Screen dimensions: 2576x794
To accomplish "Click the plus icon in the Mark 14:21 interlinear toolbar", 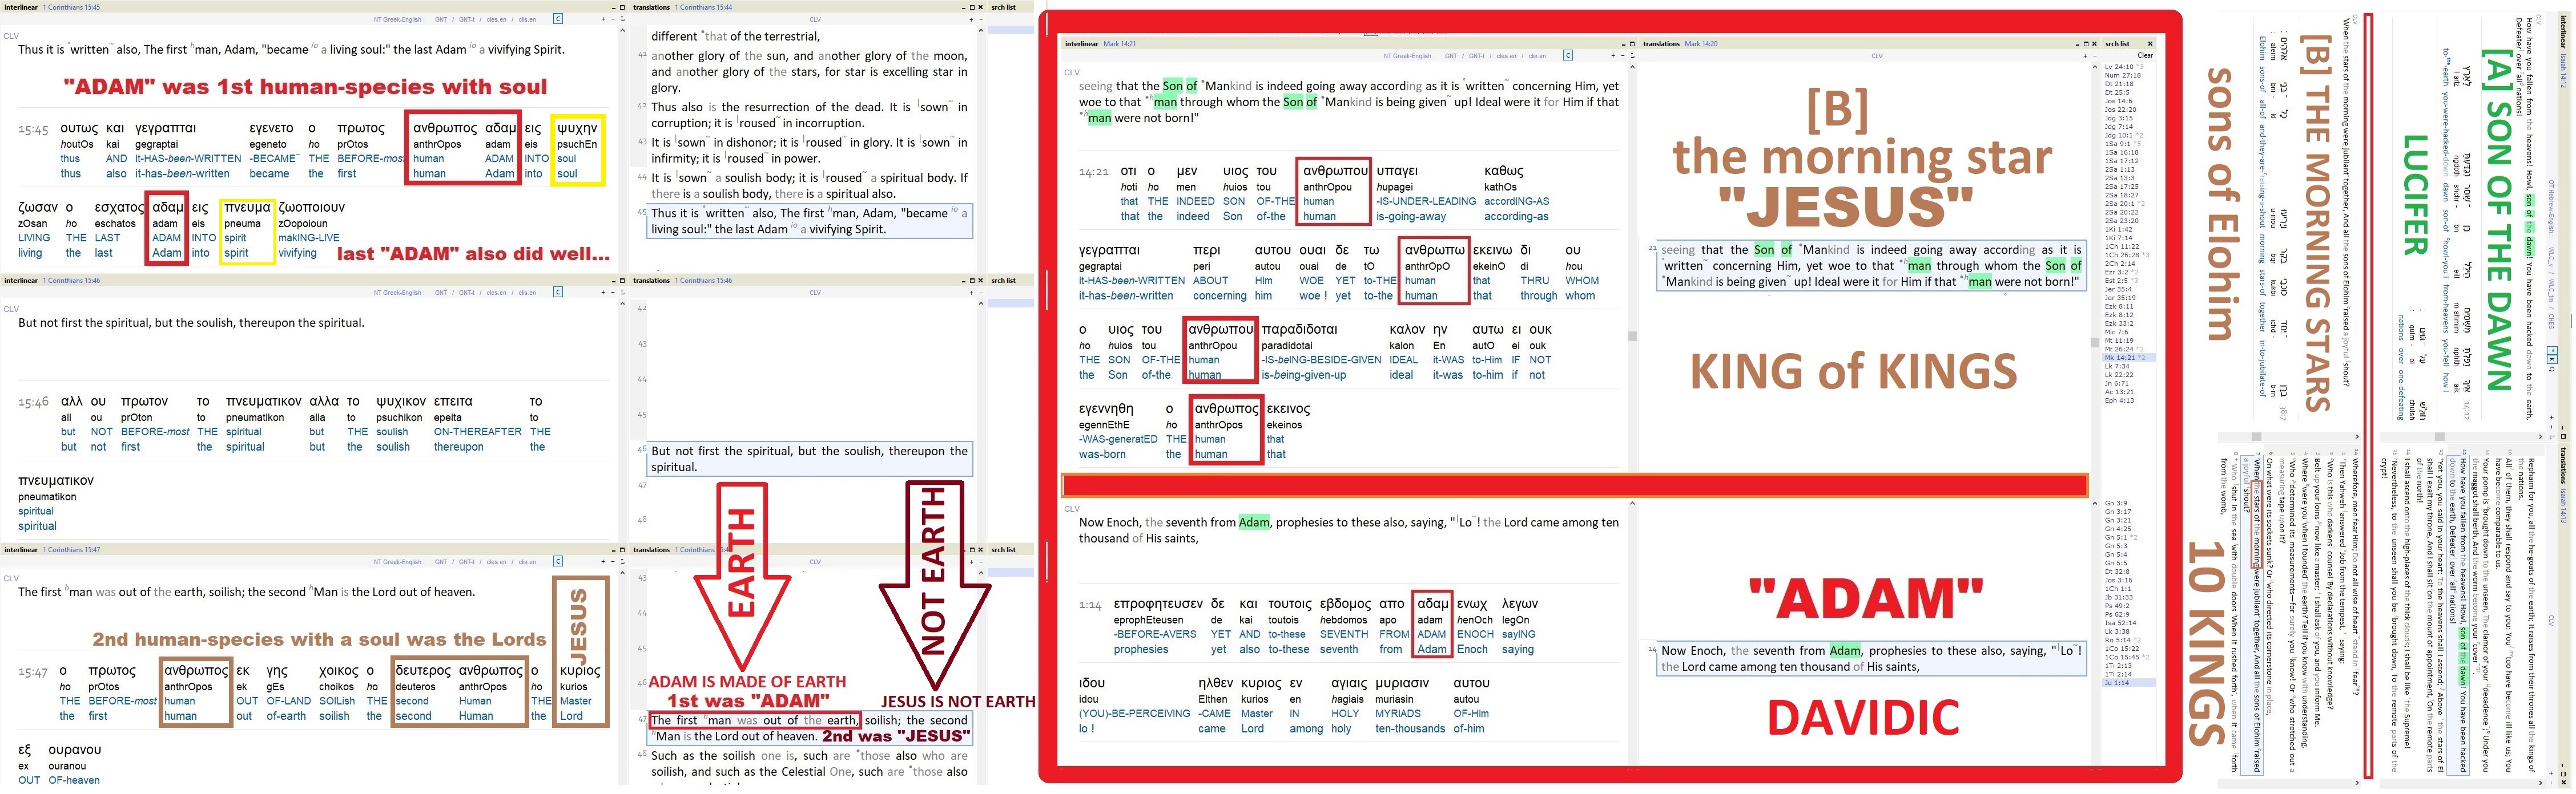I will pos(1613,56).
